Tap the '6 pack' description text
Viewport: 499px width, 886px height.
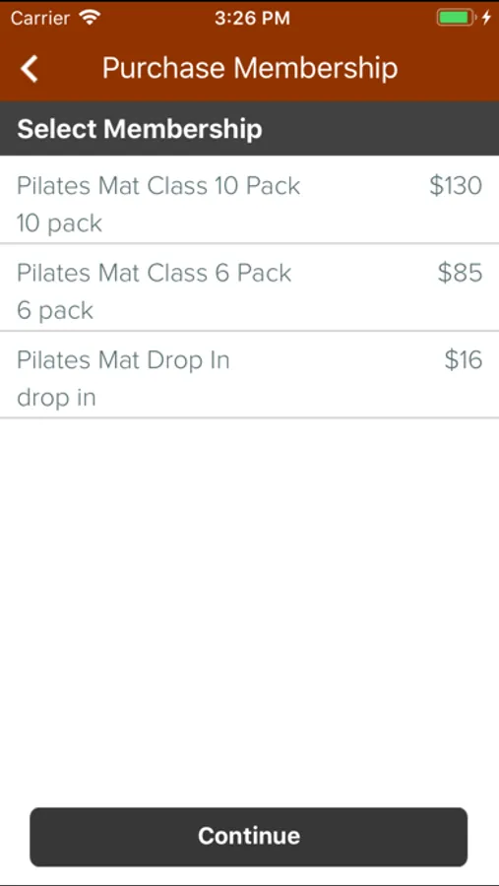pos(55,311)
